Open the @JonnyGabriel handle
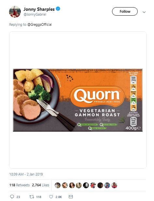 point(35,14)
